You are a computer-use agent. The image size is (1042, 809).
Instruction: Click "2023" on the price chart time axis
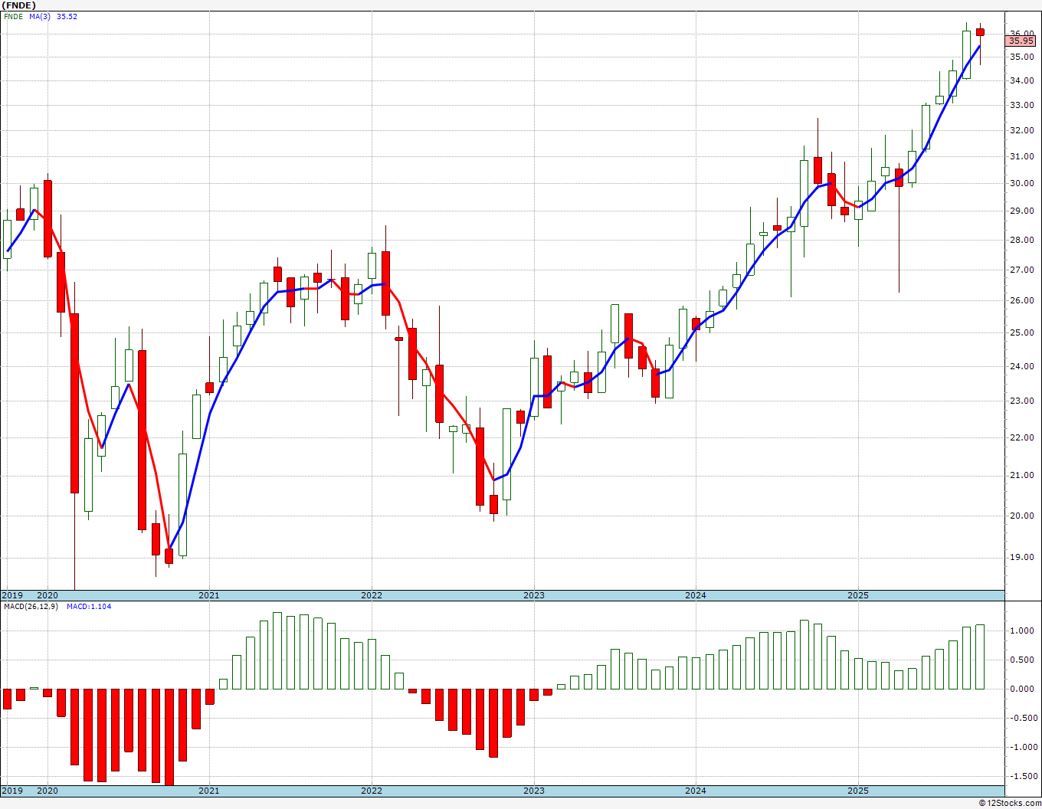(534, 595)
